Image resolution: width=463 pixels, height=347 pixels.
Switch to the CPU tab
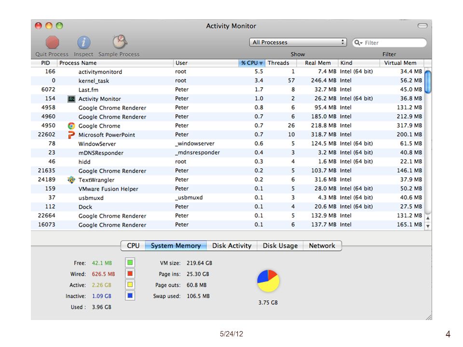(x=133, y=246)
